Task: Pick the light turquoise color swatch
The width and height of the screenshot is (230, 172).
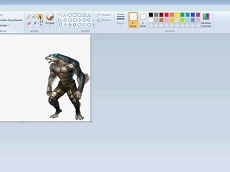Action: 188,20
